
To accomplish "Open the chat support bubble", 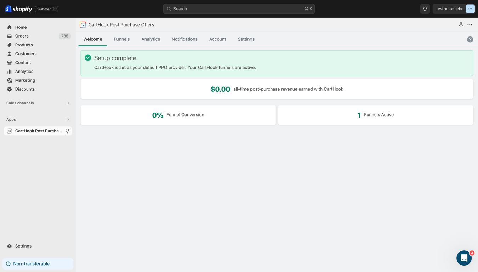I will tap(464, 258).
